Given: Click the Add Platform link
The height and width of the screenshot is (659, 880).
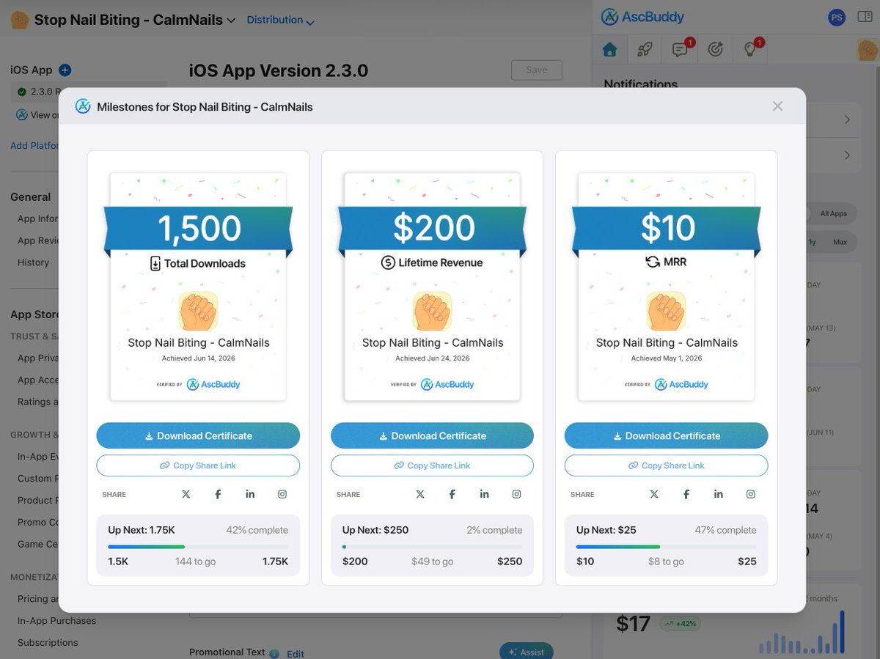Looking at the screenshot, I should 34,145.
